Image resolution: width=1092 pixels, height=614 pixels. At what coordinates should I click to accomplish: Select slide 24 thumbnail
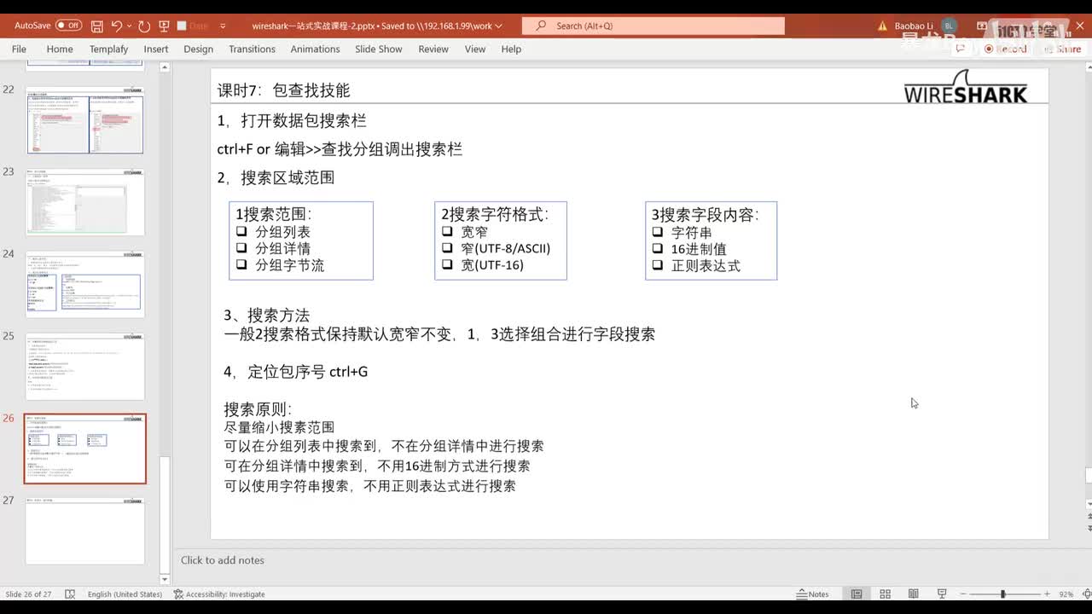point(85,285)
